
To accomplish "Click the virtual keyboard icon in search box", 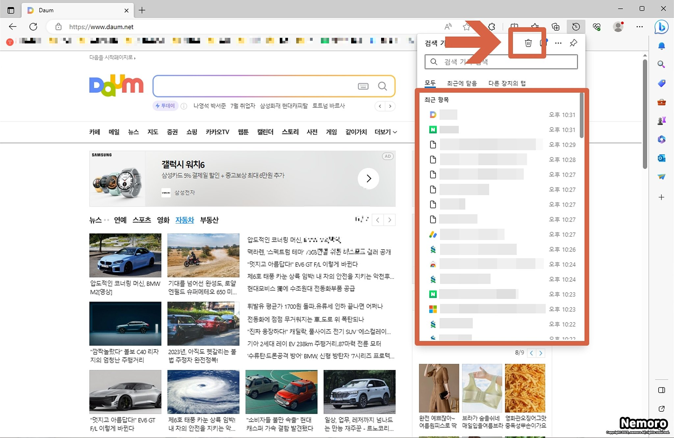I will (x=363, y=86).
